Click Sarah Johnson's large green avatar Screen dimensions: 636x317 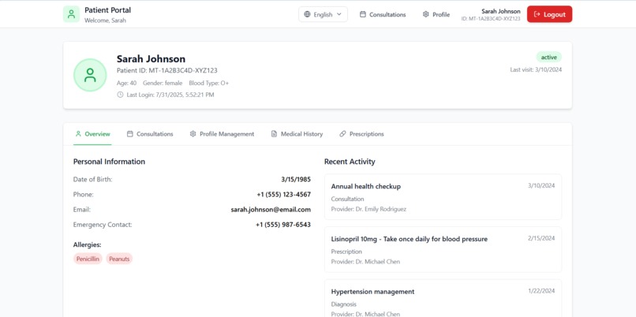[x=90, y=75]
